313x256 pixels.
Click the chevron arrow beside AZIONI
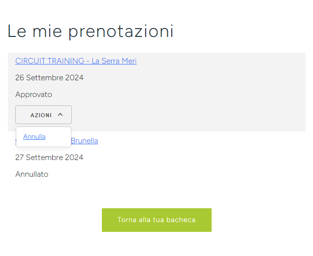click(x=60, y=115)
